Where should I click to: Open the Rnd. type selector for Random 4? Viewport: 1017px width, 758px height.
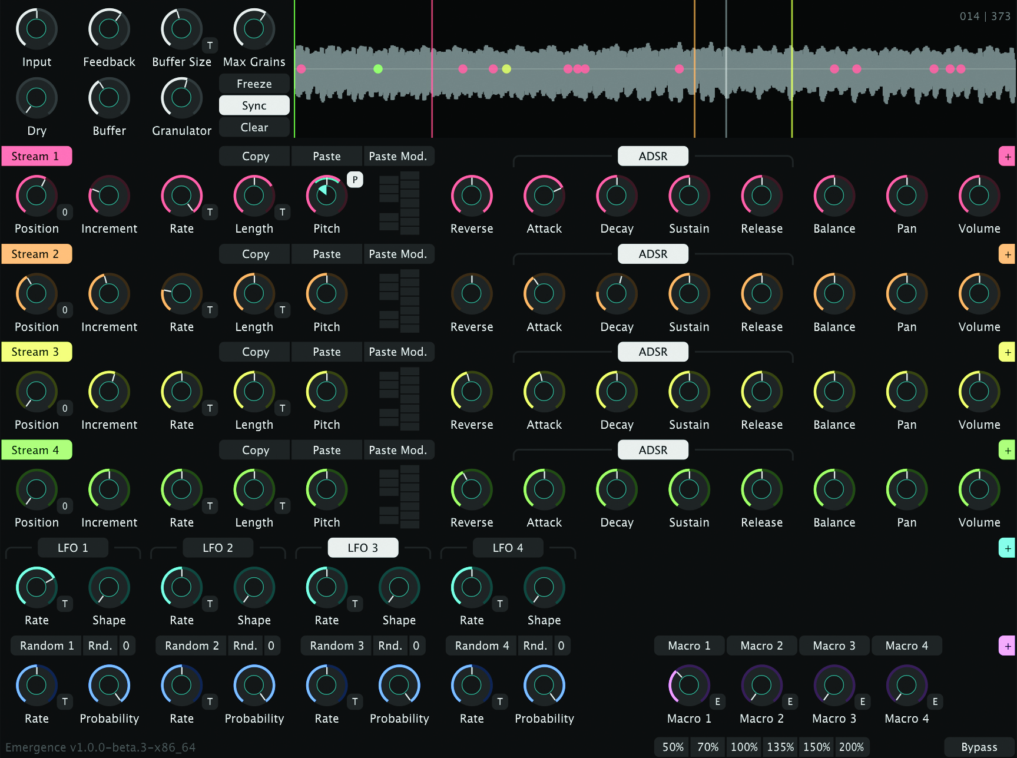[535, 646]
